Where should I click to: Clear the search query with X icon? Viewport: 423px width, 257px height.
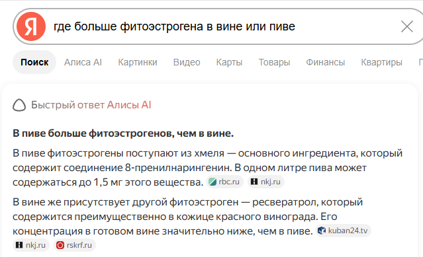point(407,26)
